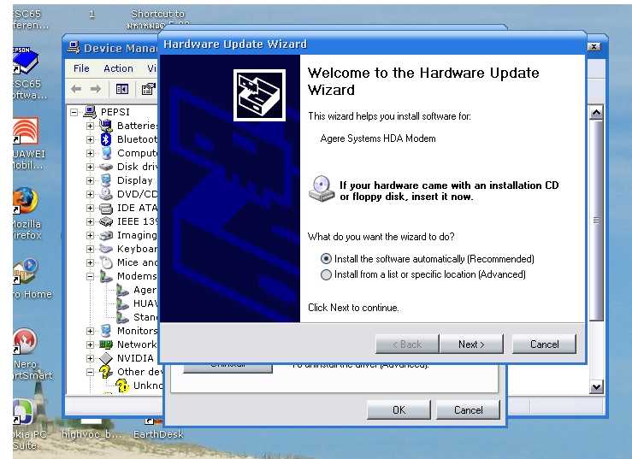
Task: Select the Network adapters icon
Action: (x=106, y=344)
